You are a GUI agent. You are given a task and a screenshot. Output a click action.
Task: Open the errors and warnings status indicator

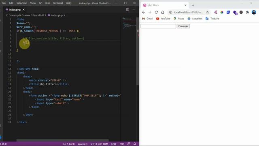3,144
